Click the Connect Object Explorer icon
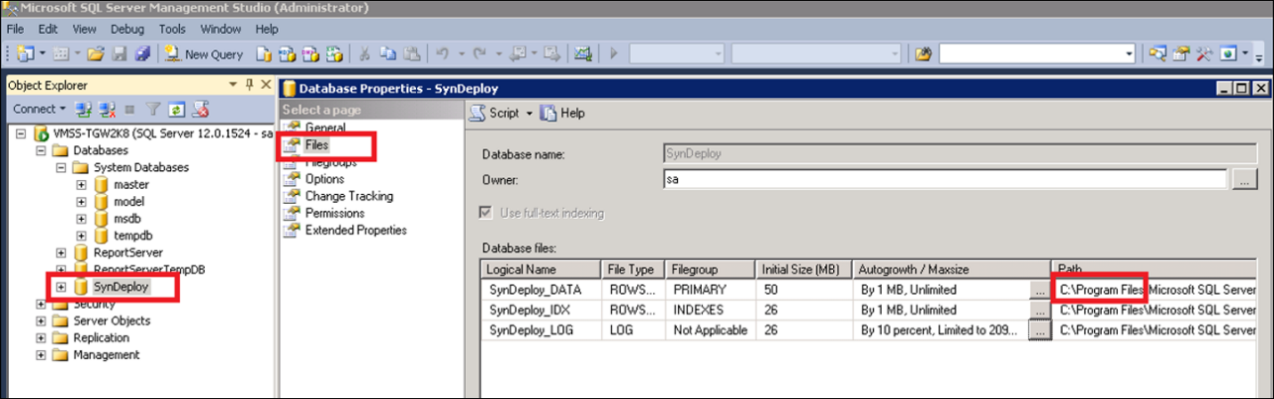Screen dimensions: 1274x399 85,109
